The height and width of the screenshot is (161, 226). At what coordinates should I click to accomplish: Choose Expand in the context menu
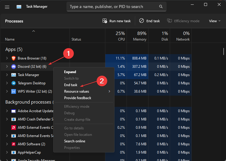point(84,72)
